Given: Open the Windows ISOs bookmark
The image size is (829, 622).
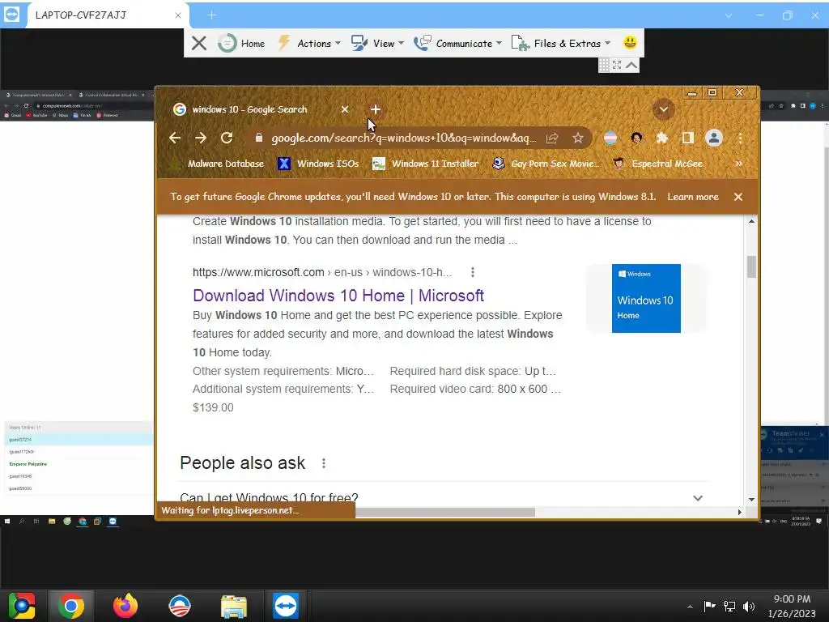Looking at the screenshot, I should pyautogui.click(x=317, y=164).
